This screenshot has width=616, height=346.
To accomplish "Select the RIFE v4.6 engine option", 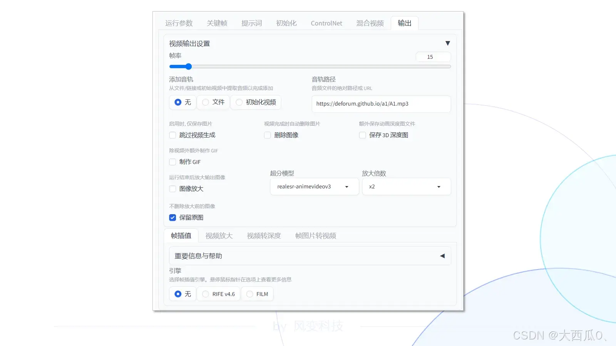I will (219, 294).
